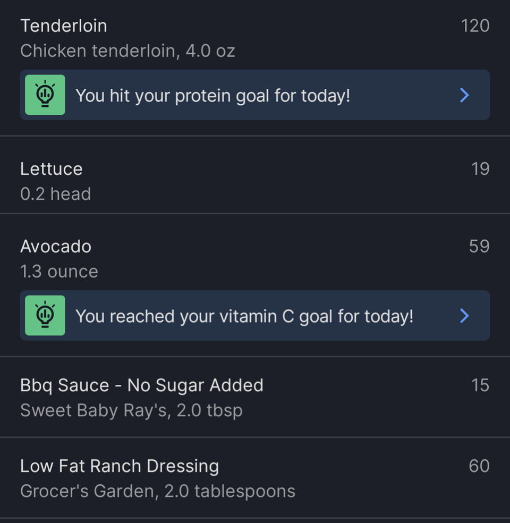Tap the vitamin C goal lightbulb icon
The width and height of the screenshot is (510, 523).
pos(45,315)
